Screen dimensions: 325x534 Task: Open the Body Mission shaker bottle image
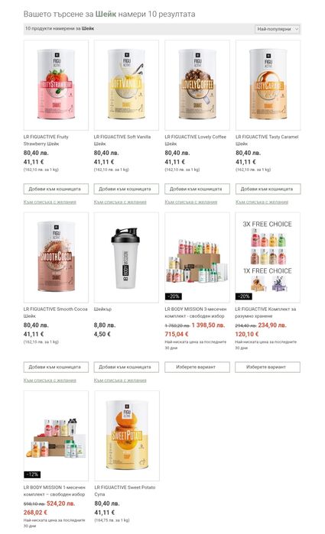coord(126,257)
